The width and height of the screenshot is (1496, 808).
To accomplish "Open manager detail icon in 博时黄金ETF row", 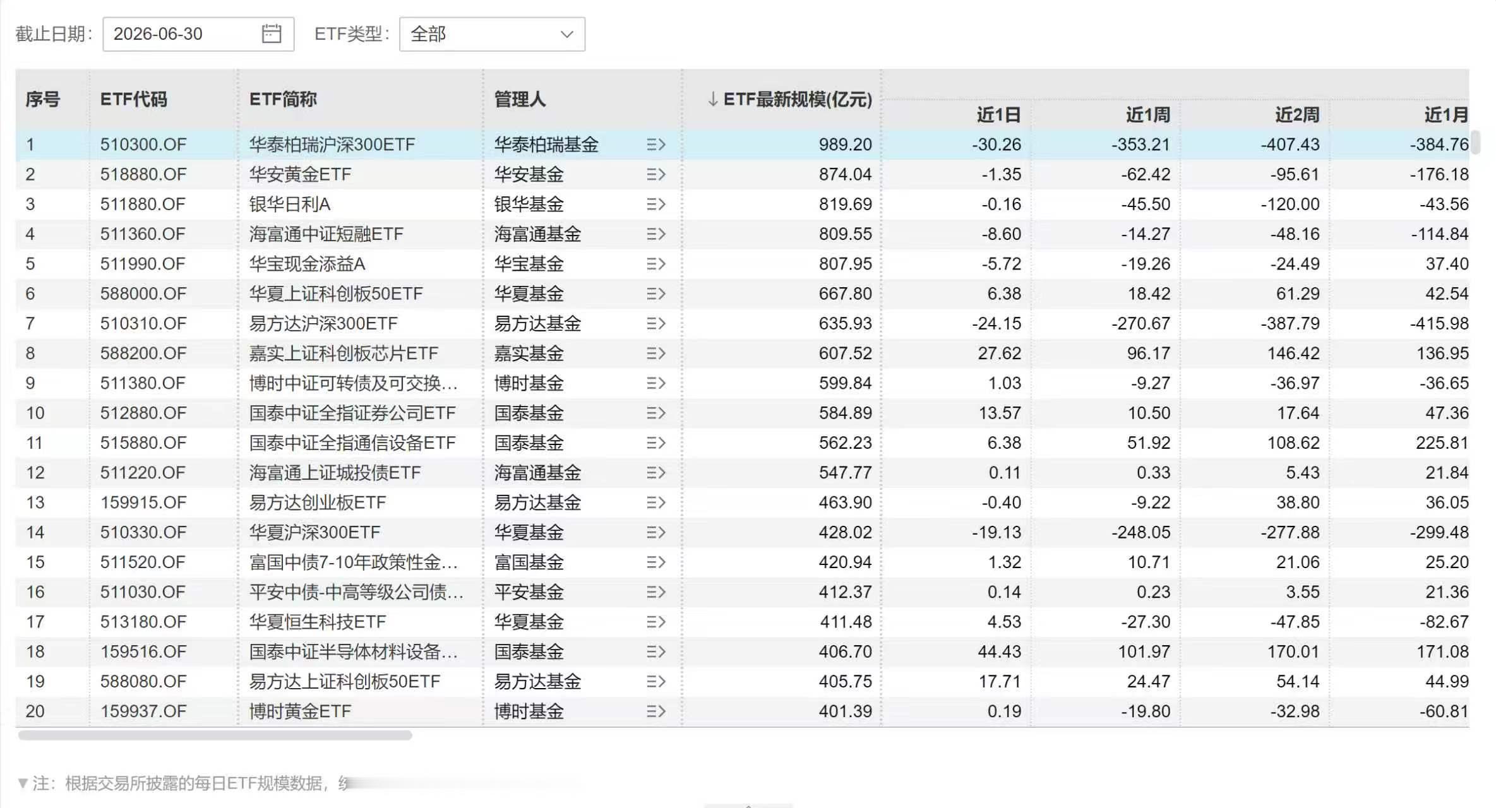I will (x=656, y=711).
